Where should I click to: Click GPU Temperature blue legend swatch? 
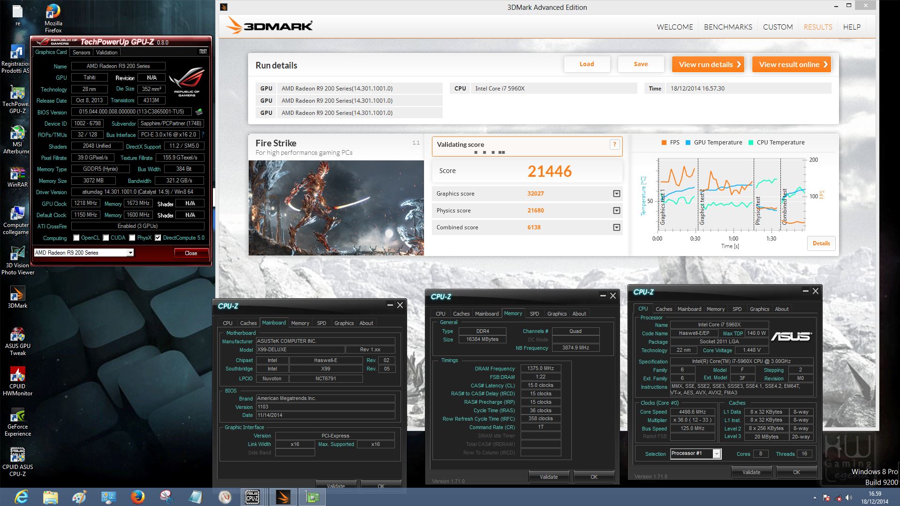click(688, 143)
